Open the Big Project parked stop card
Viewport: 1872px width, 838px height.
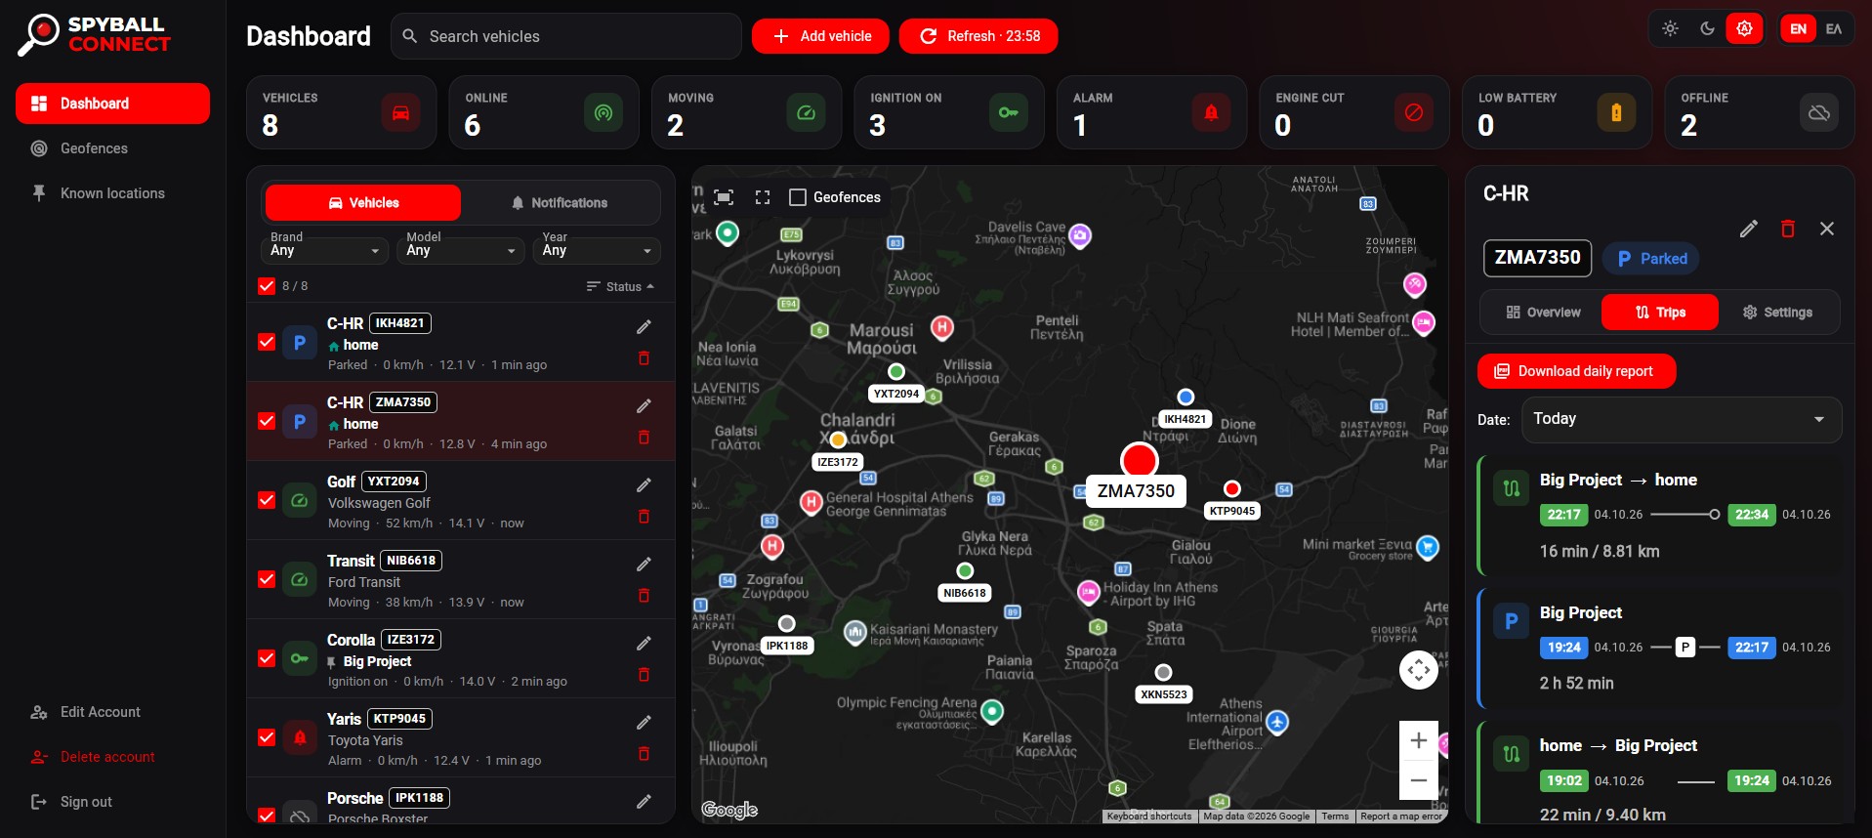(x=1660, y=648)
